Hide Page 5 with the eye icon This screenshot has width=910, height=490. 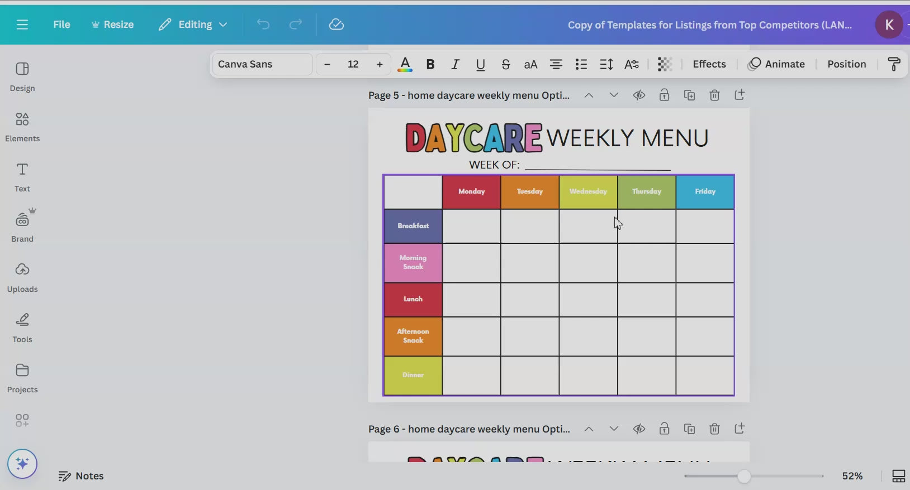tap(639, 95)
